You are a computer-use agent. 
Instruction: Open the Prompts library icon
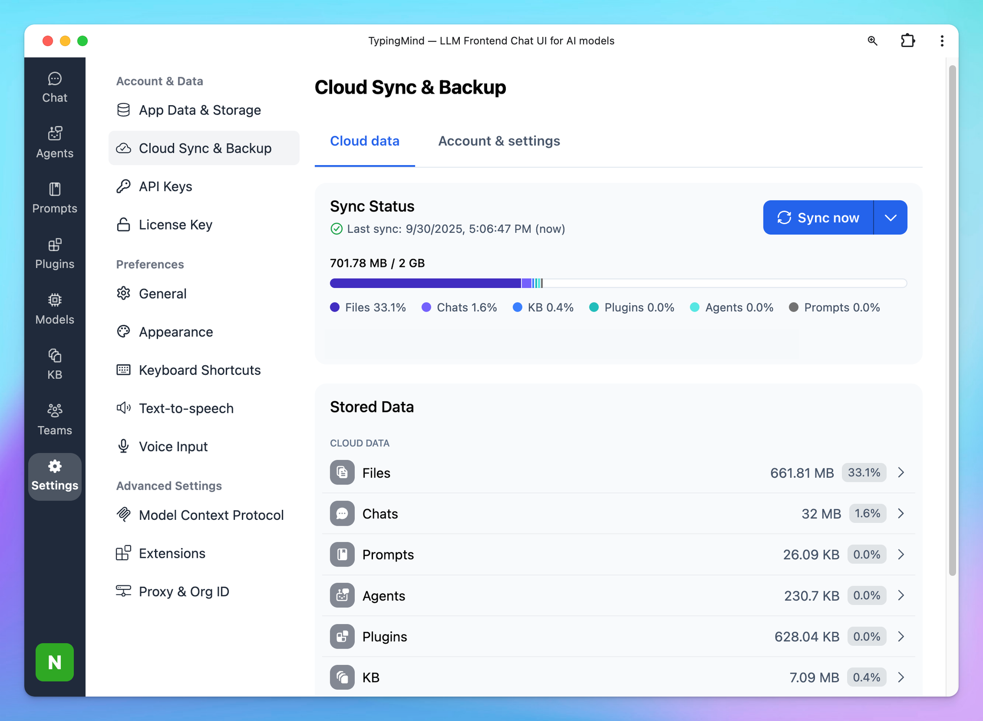[x=55, y=198]
